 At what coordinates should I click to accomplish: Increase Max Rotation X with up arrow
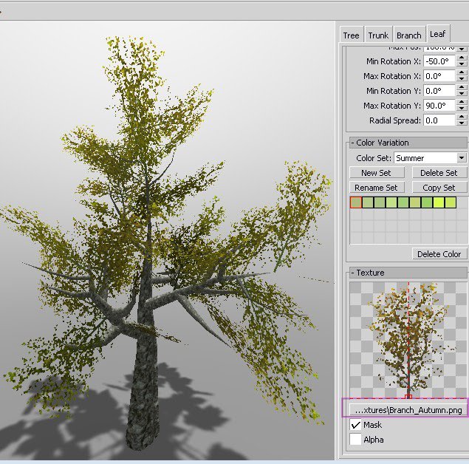pyautogui.click(x=462, y=72)
